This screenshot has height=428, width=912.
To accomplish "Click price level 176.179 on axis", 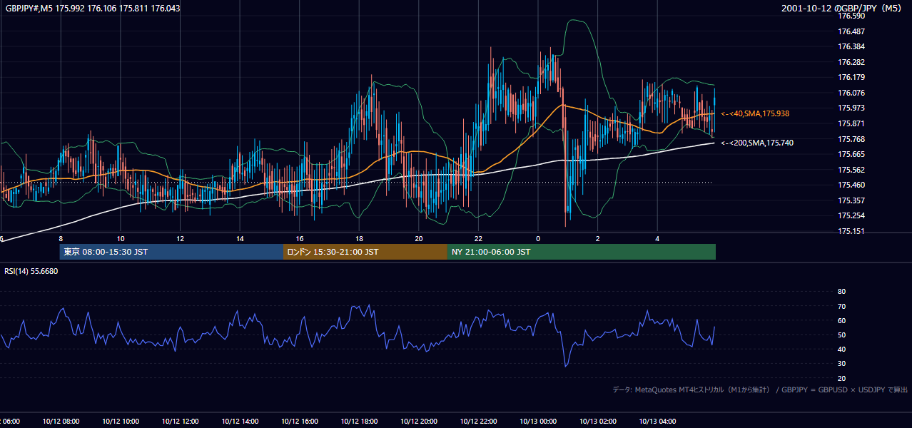I will (851, 77).
